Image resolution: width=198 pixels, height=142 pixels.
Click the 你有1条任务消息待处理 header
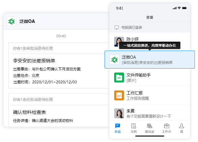pos(32,99)
